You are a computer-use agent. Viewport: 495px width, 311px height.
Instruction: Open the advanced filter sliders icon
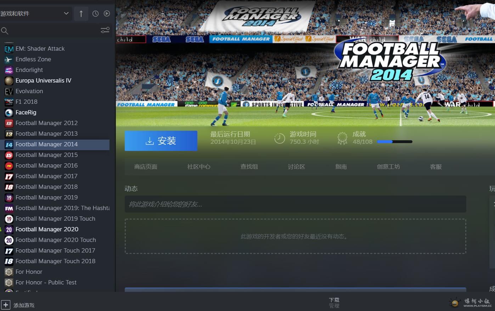tap(105, 30)
